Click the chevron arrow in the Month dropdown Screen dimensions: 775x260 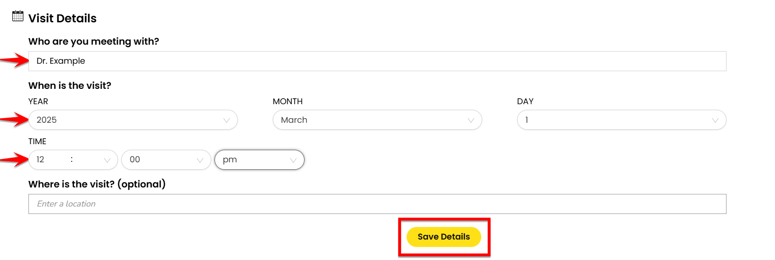click(x=471, y=120)
